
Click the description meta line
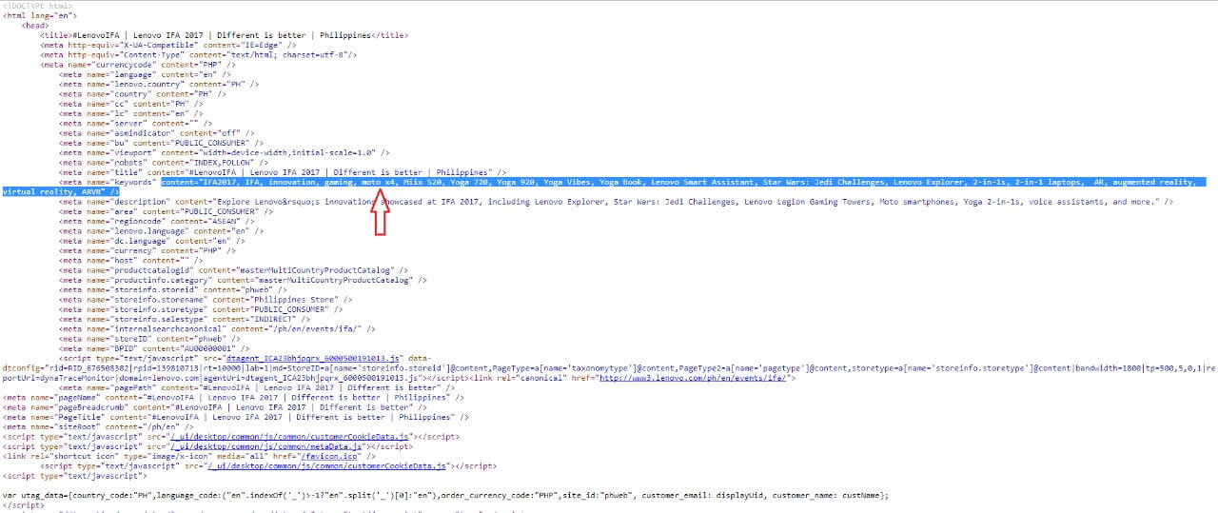click(616, 202)
